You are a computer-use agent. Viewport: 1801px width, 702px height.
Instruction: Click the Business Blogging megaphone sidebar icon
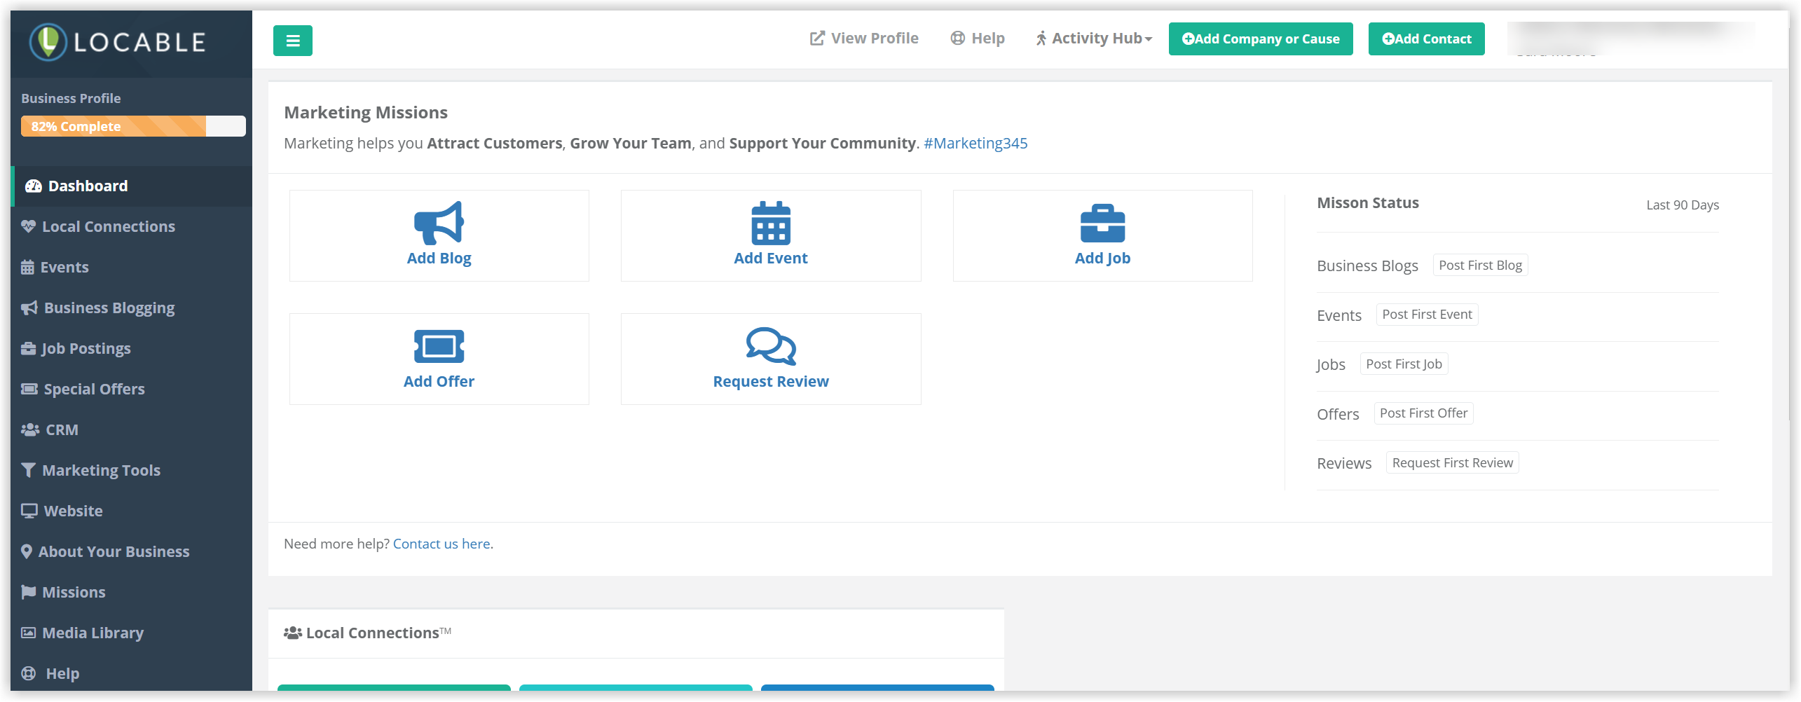point(29,308)
